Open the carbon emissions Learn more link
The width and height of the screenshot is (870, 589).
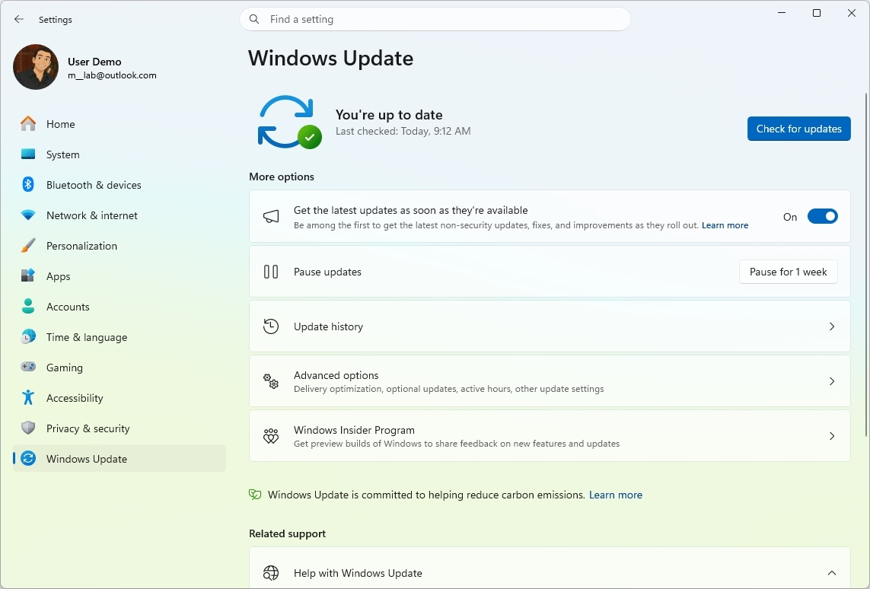coord(615,495)
